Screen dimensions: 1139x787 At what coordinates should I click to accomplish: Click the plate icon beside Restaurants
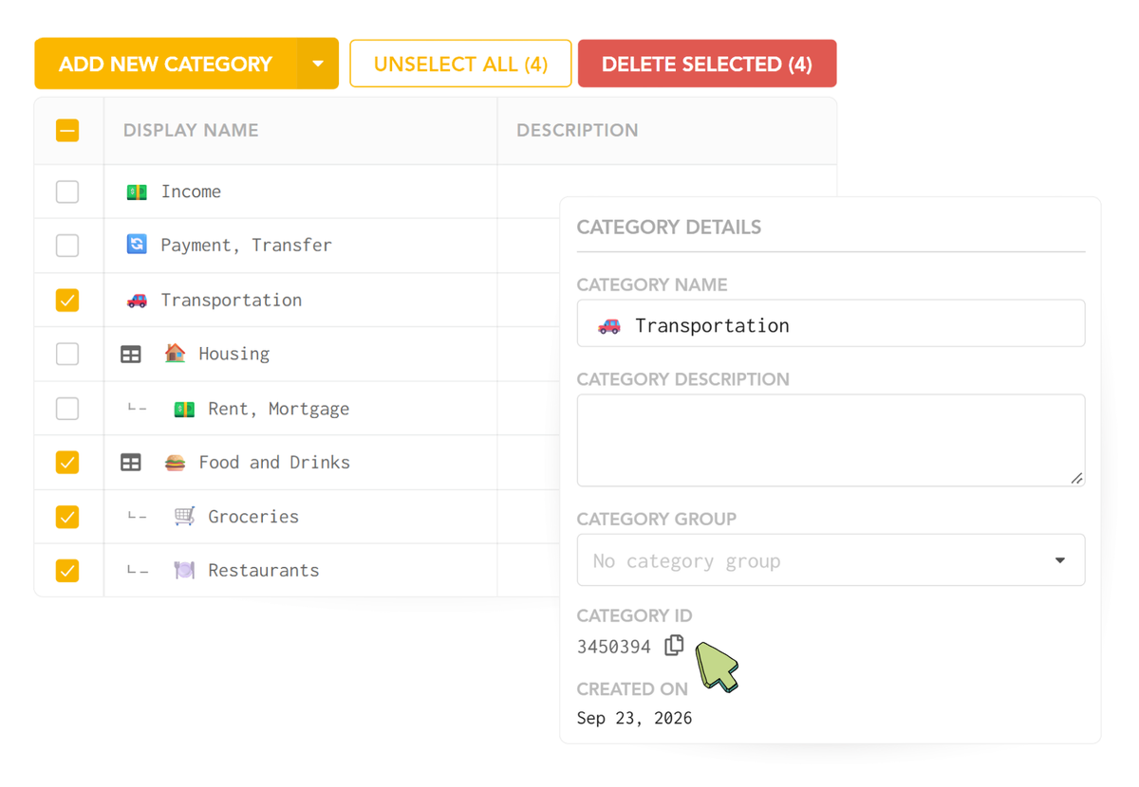[x=184, y=571]
